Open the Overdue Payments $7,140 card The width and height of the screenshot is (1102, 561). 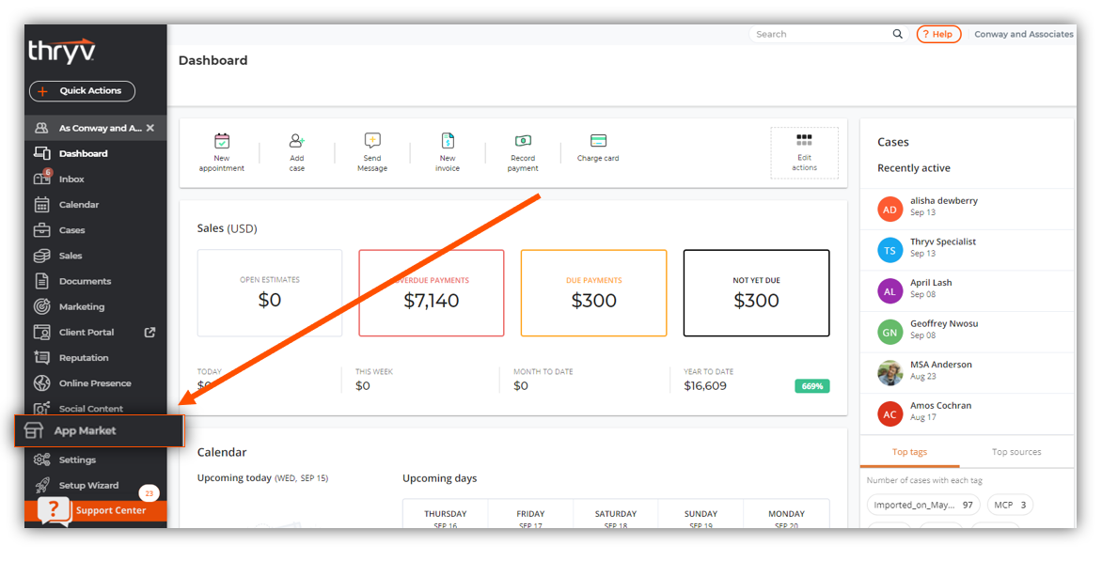[x=431, y=293]
